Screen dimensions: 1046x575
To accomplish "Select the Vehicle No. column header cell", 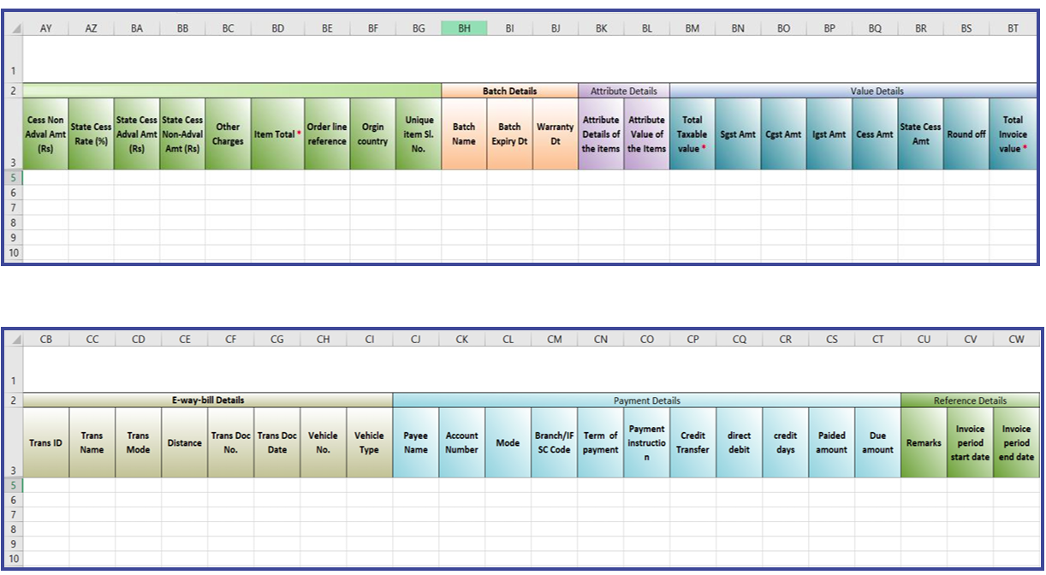I will (x=324, y=443).
